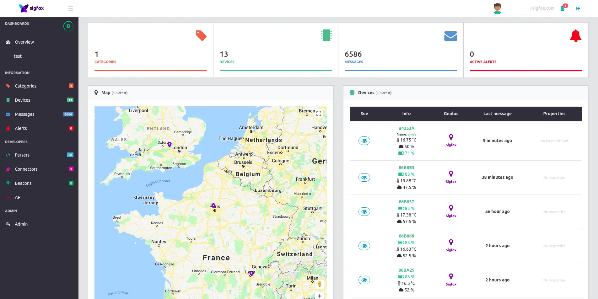Select the Admin menu item
The image size is (598, 299).
point(21,224)
